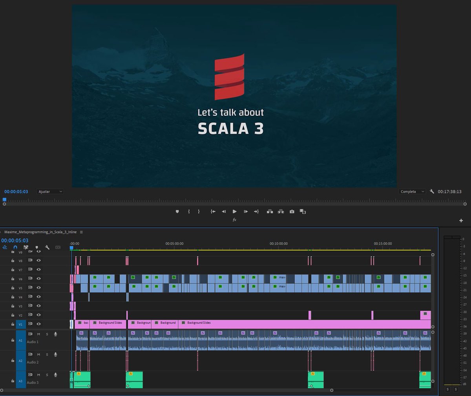Hide track V2 with its eye icon

pos(38,315)
